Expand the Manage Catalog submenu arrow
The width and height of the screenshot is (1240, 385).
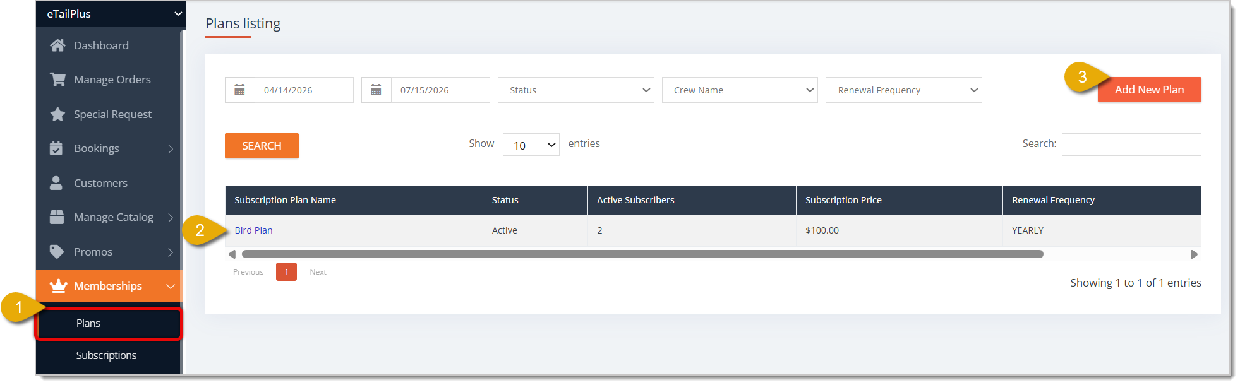click(x=171, y=218)
